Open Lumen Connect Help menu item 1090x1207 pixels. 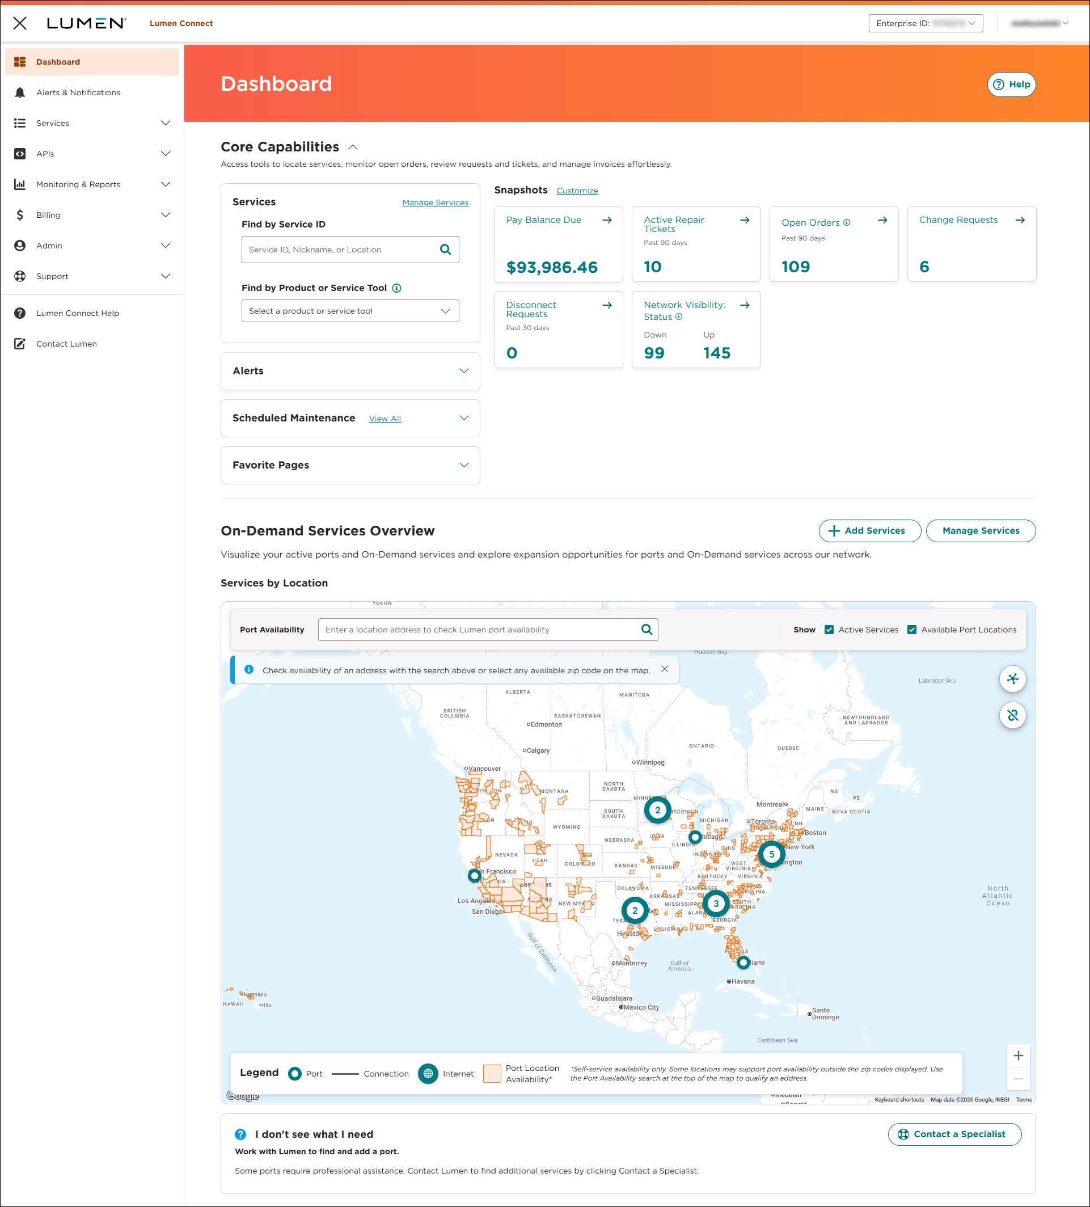coord(77,313)
